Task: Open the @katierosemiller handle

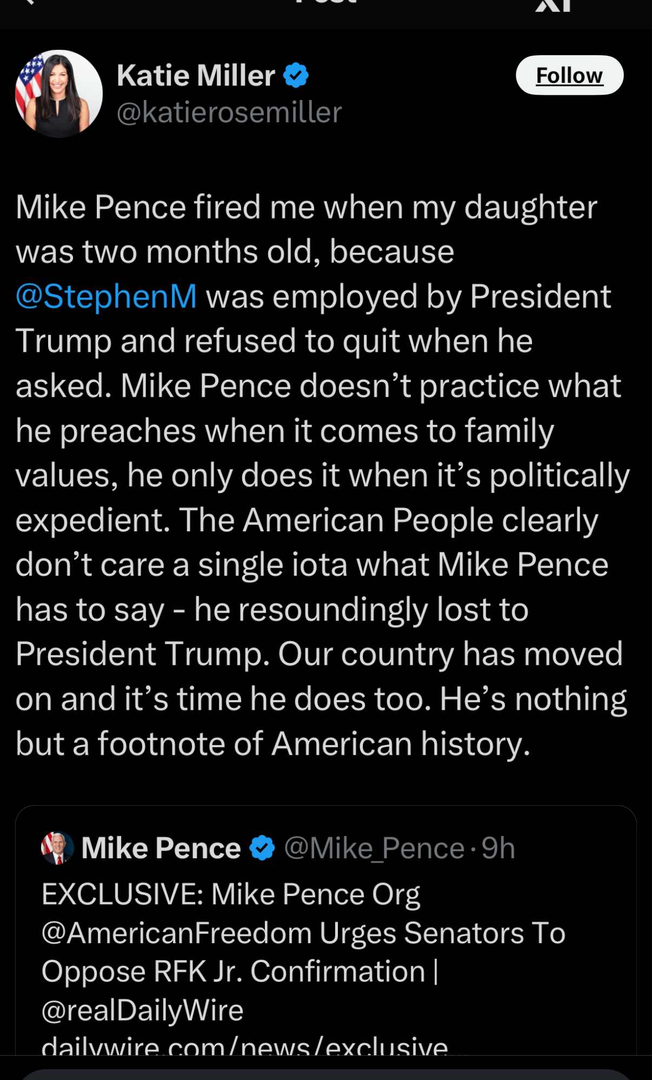Action: click(x=229, y=113)
